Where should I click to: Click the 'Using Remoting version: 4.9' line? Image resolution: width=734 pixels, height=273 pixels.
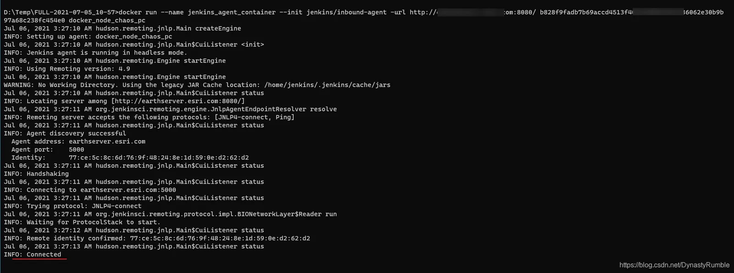point(67,69)
